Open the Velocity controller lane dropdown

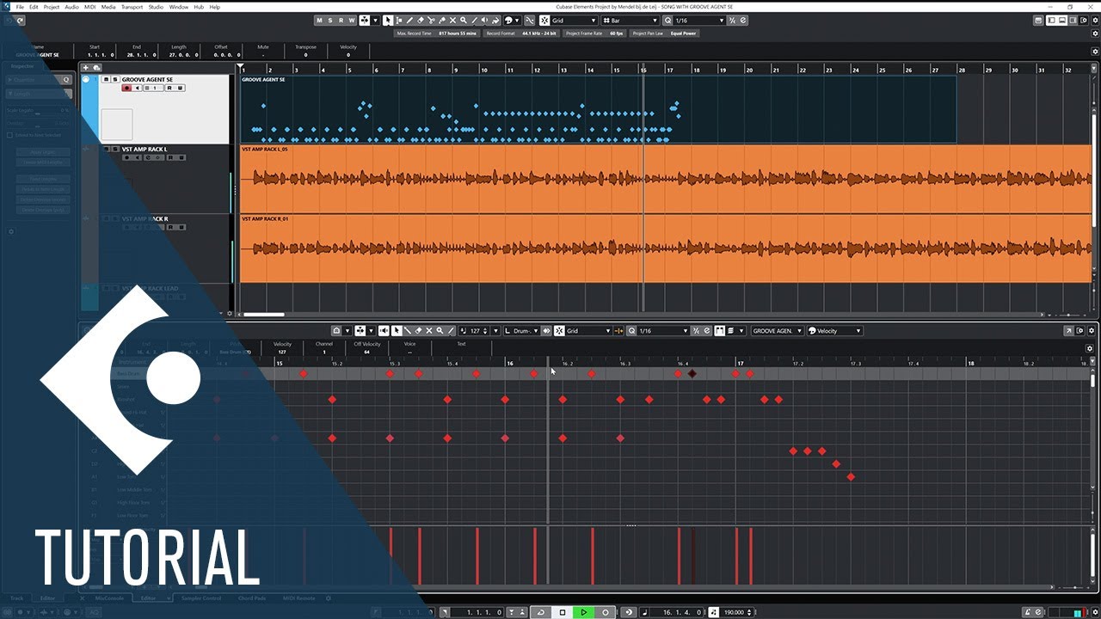(833, 331)
